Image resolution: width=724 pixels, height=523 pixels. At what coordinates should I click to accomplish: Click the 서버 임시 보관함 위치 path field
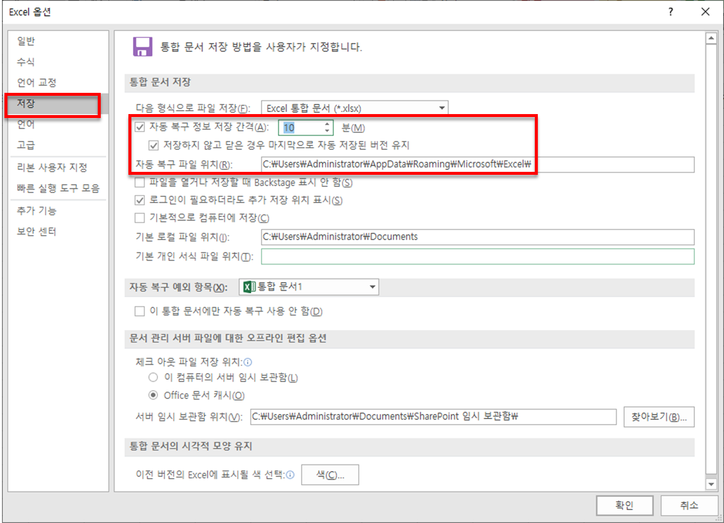point(433,417)
